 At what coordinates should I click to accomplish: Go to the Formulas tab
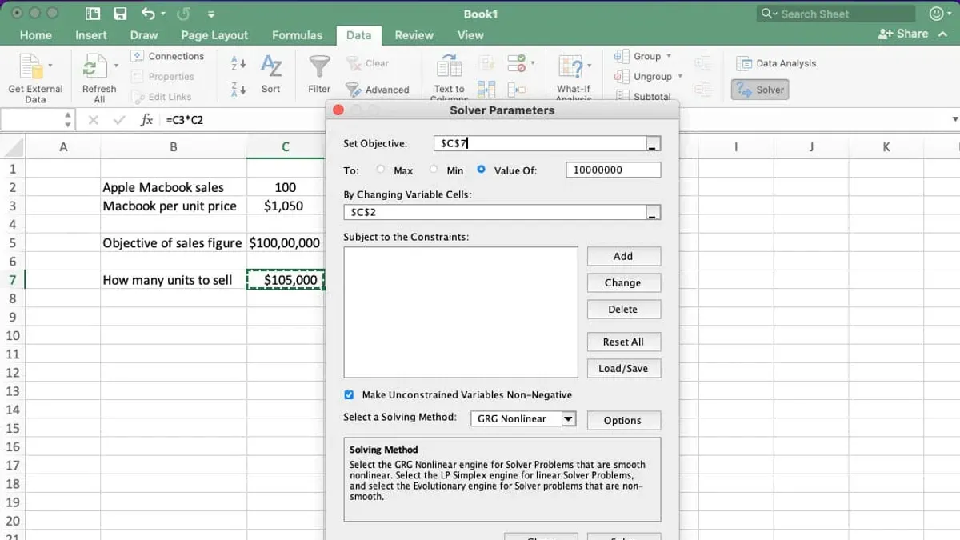pyautogui.click(x=297, y=35)
